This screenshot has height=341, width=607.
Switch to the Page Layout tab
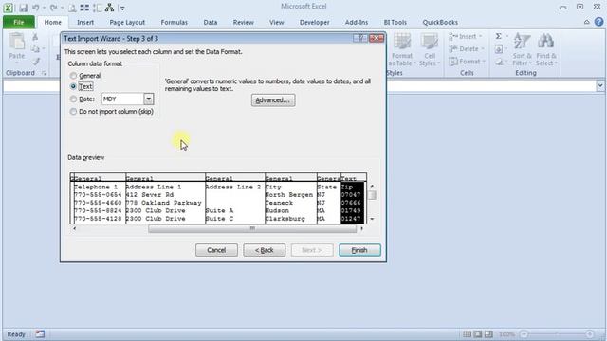point(127,22)
